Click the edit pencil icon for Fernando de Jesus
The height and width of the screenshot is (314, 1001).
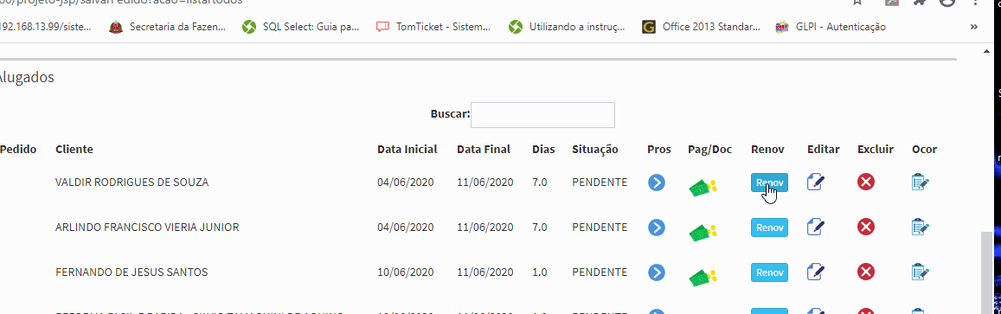816,272
